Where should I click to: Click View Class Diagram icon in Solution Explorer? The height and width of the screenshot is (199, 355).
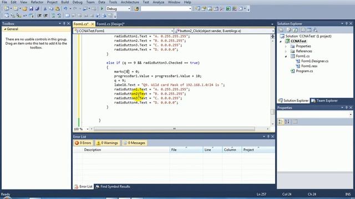(315, 30)
